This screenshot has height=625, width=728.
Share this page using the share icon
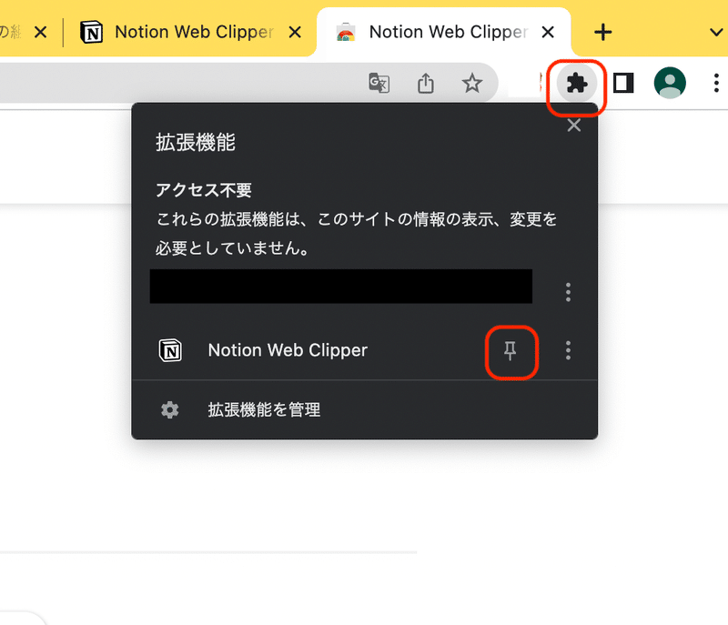426,84
